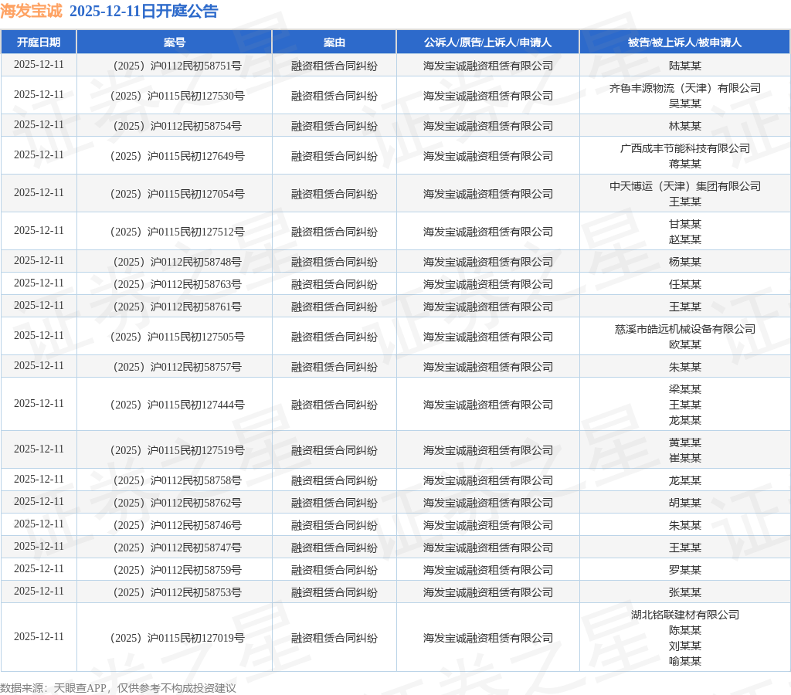Image resolution: width=791 pixels, height=695 pixels.
Task: Click the title 海发宝诚 2025-12-11日开庭公告
Action: (x=109, y=11)
